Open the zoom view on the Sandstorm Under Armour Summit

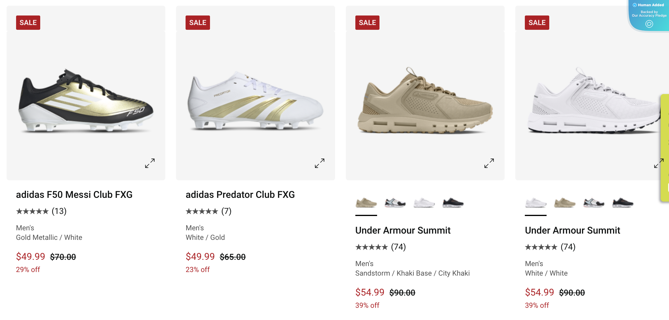tap(489, 163)
